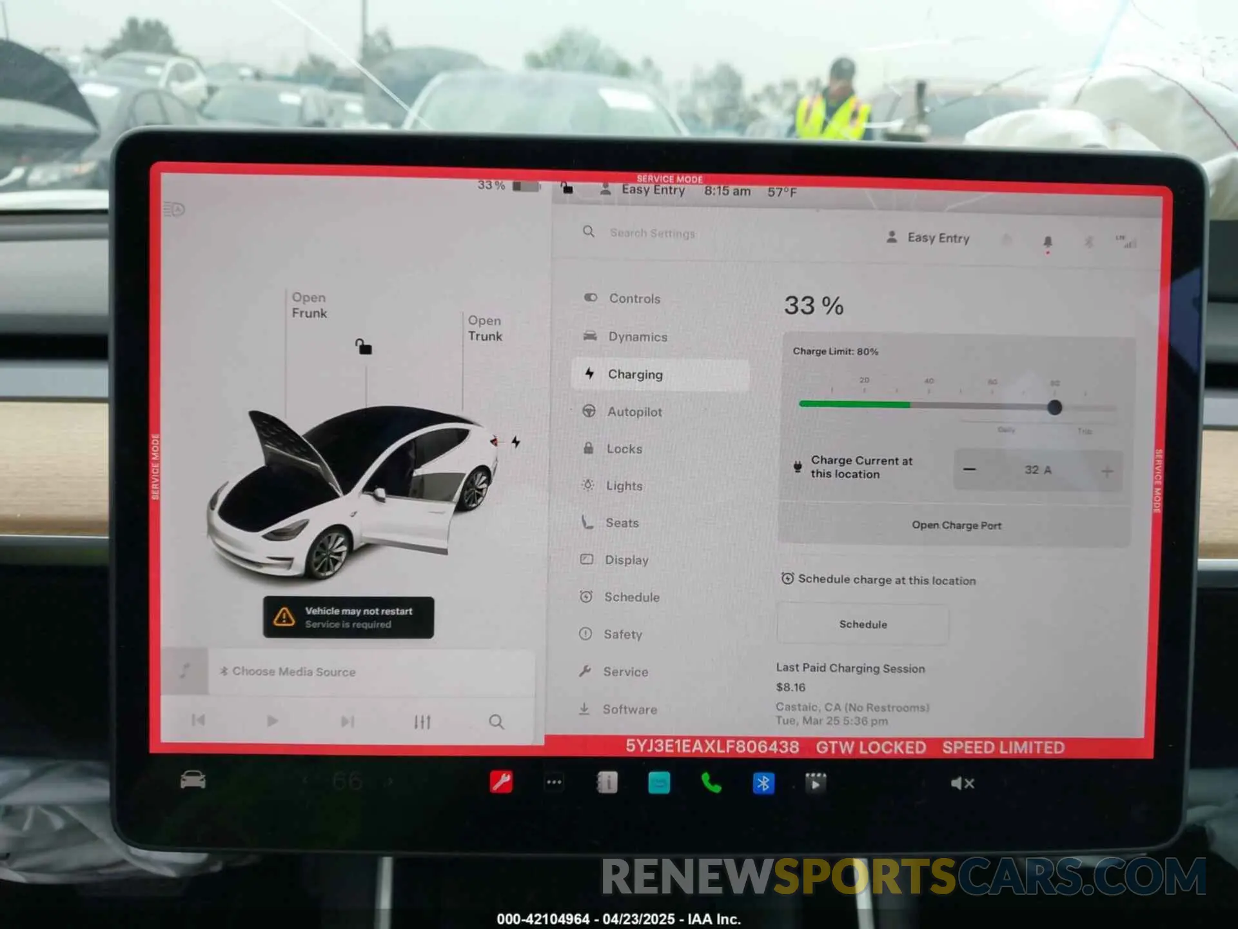This screenshot has height=929, width=1238.
Task: Tap the 8:15 am clock
Action: pyautogui.click(x=727, y=191)
